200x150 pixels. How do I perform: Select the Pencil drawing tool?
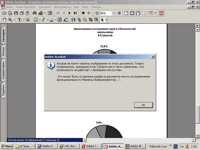tap(44, 20)
